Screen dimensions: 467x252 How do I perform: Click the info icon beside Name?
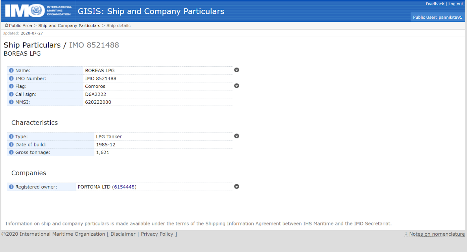tap(11, 71)
